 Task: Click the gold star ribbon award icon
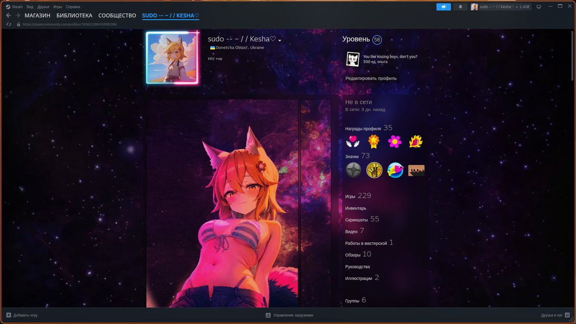[x=374, y=141]
